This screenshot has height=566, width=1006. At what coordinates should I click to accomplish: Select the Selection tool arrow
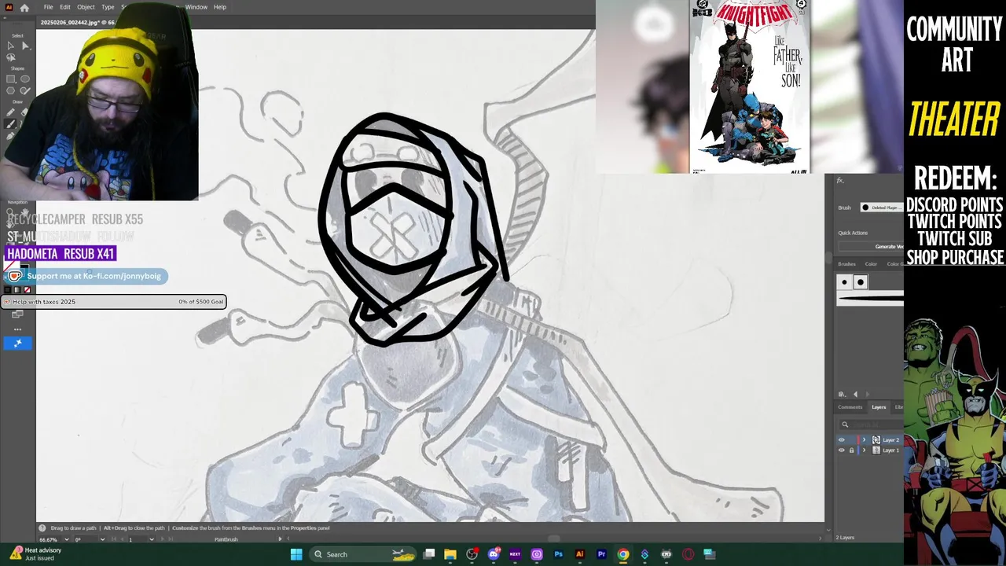(10, 46)
